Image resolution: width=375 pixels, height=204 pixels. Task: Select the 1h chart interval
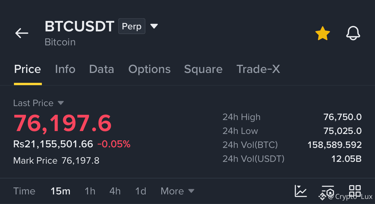tap(90, 191)
